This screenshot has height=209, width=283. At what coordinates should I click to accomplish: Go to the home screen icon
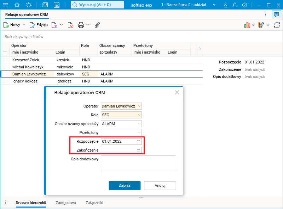(17, 5)
